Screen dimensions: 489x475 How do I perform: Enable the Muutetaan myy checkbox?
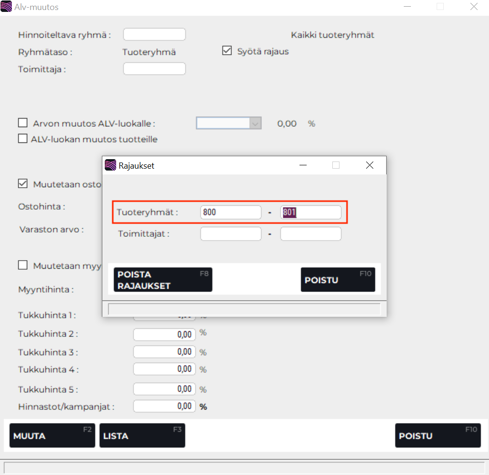click(23, 265)
